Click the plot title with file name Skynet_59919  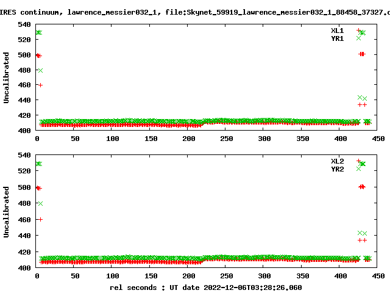coord(195,12)
